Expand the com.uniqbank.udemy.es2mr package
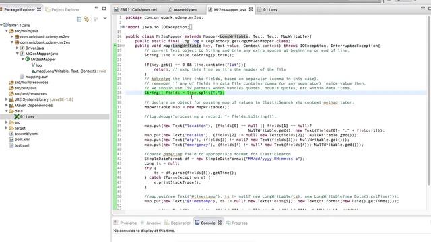The width and height of the screenshot is (431, 242). tap(12, 36)
